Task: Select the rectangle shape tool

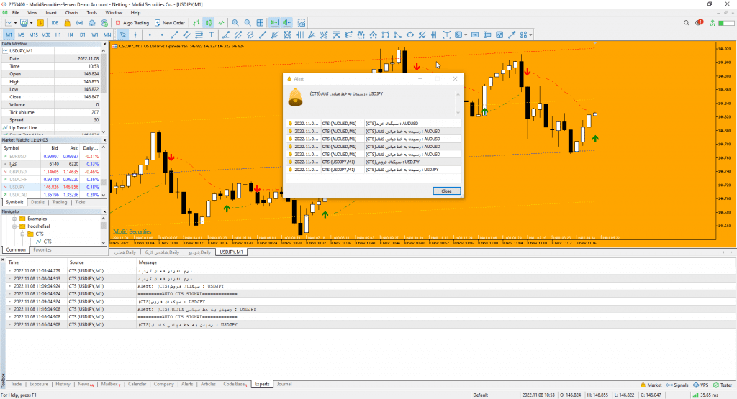Action: tap(386, 35)
